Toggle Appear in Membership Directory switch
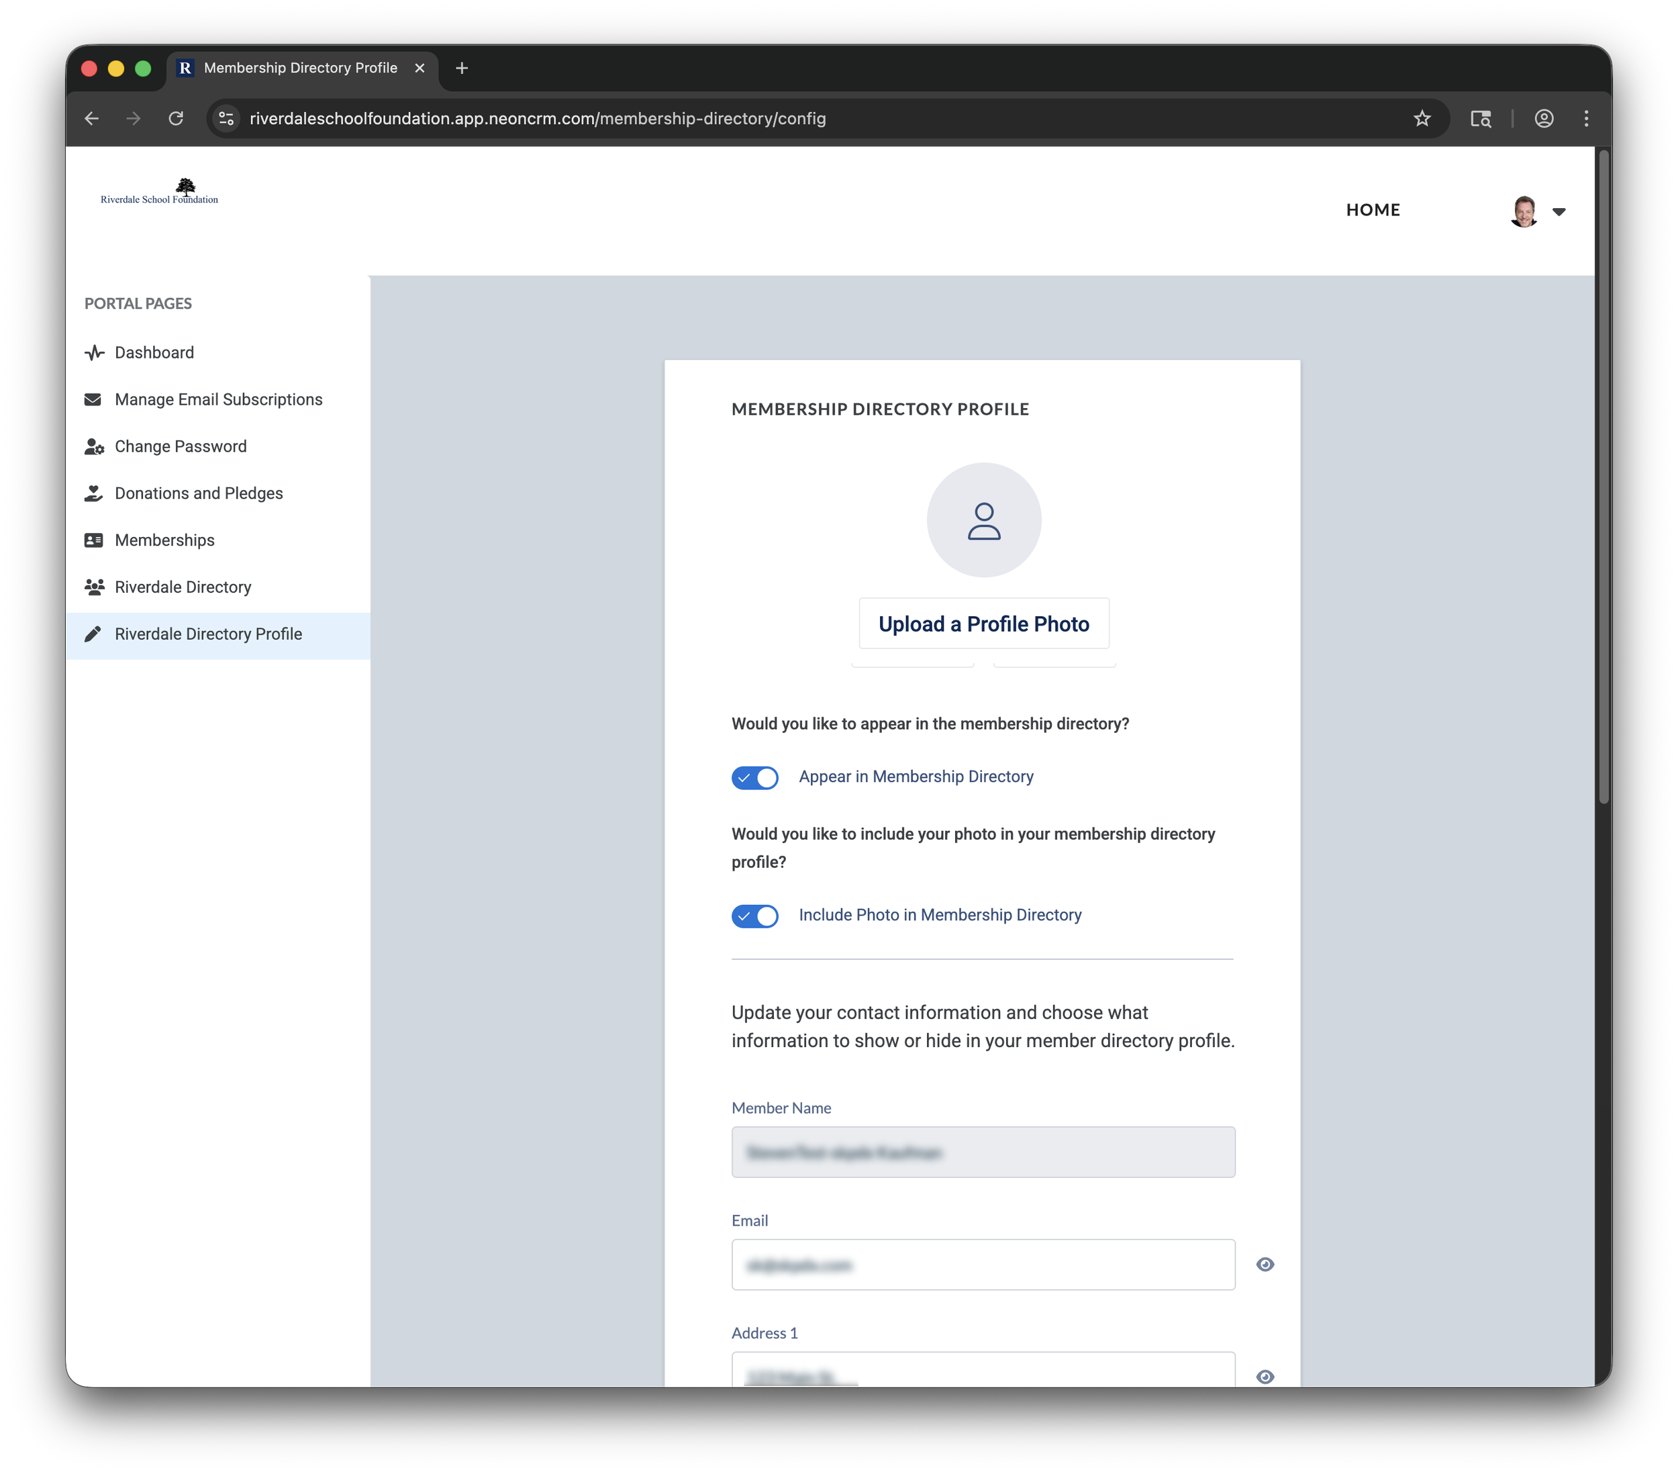The height and width of the screenshot is (1474, 1678). click(754, 778)
